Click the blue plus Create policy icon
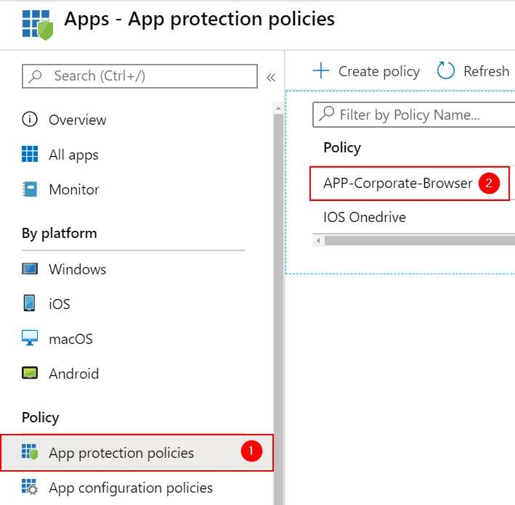The height and width of the screenshot is (505, 515). [321, 71]
